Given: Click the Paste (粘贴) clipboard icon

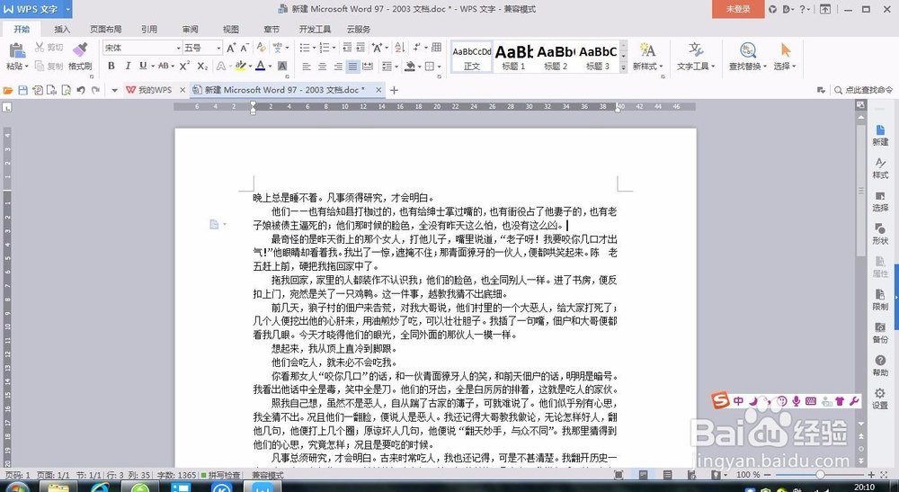Looking at the screenshot, I should [16, 49].
